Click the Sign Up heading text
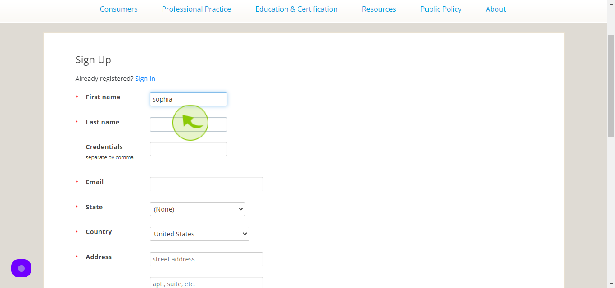 pos(93,60)
